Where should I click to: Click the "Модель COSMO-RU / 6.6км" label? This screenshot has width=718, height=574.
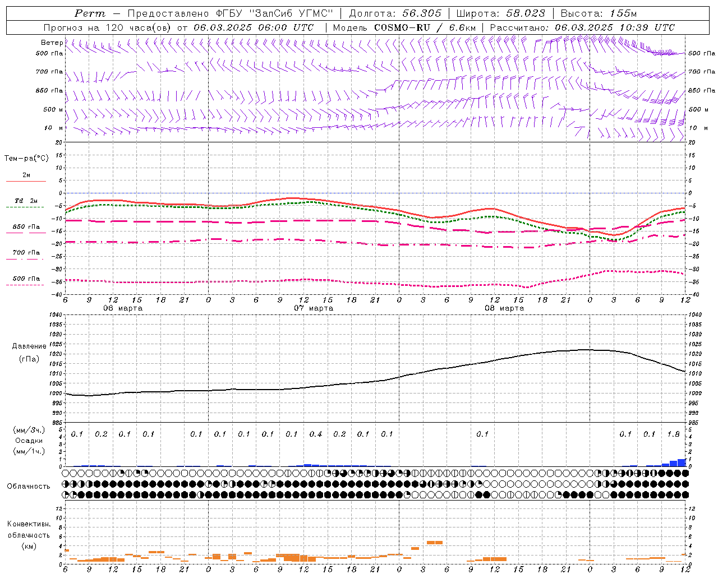(404, 27)
